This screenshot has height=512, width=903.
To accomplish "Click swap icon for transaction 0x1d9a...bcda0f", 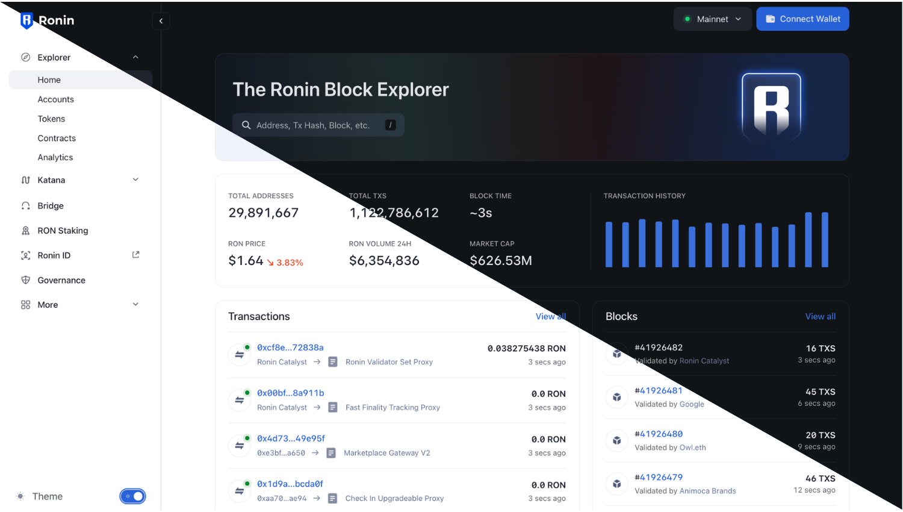I will point(239,491).
